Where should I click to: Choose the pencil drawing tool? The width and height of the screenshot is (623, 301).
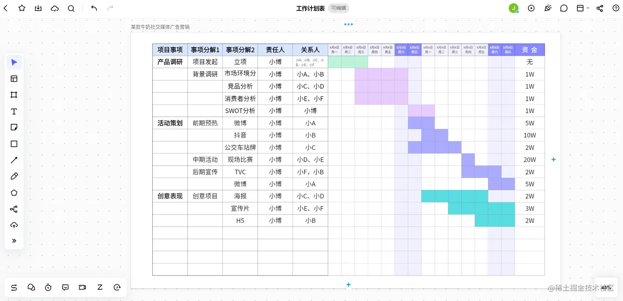14,176
